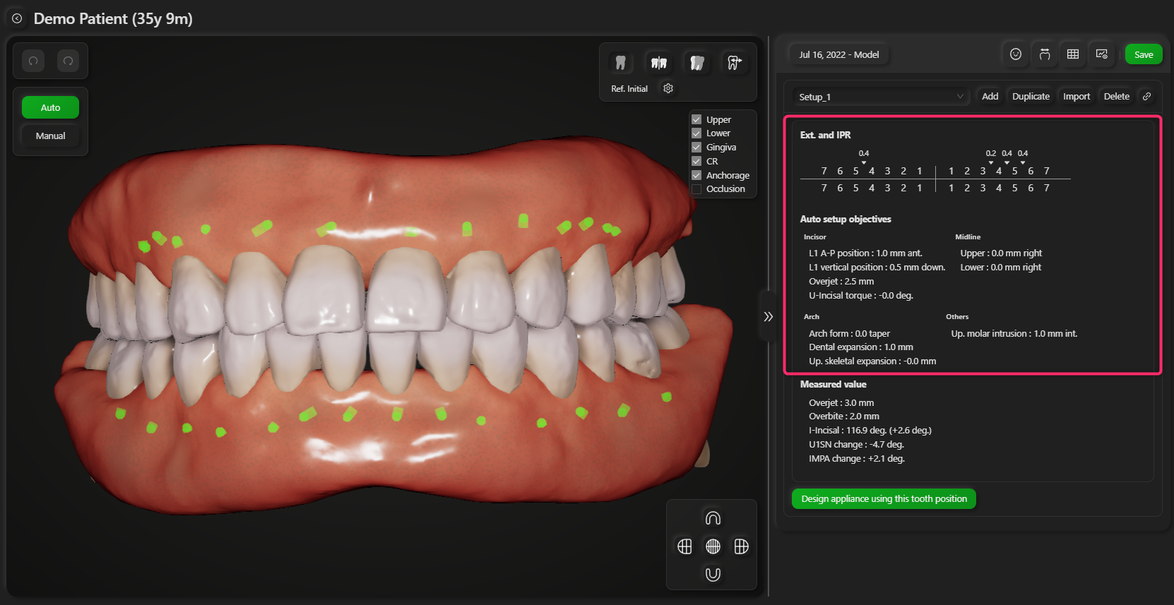Uncheck the Lower checkbox
The height and width of the screenshot is (605, 1174).
[x=696, y=133]
